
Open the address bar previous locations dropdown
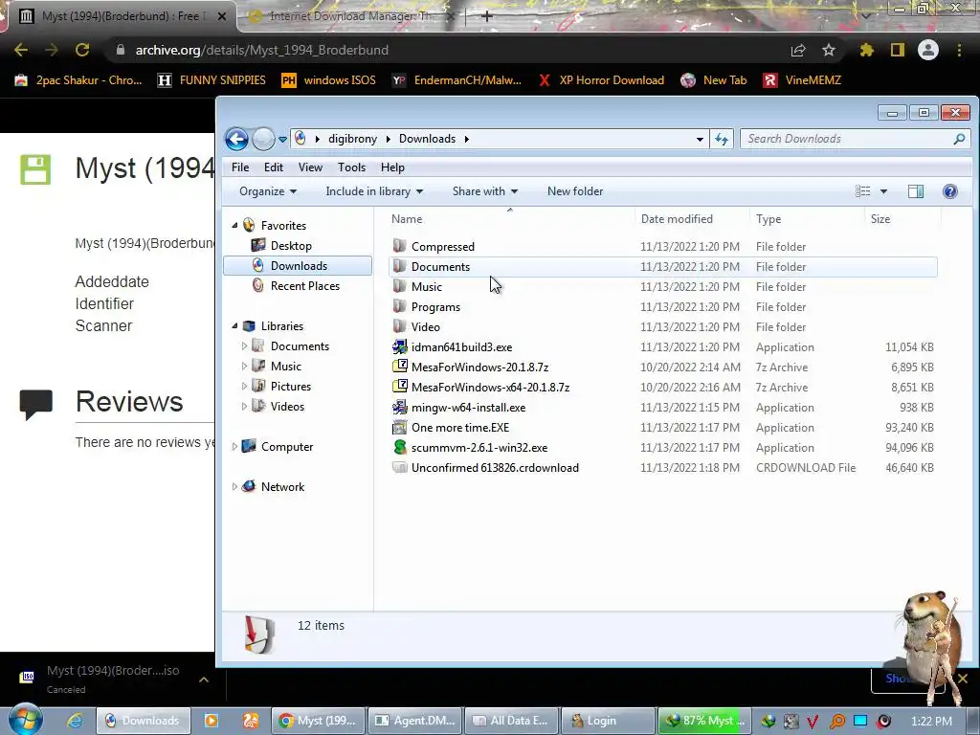(x=700, y=140)
